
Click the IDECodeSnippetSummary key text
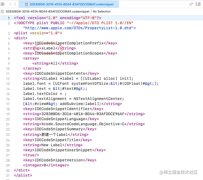tap(59, 129)
